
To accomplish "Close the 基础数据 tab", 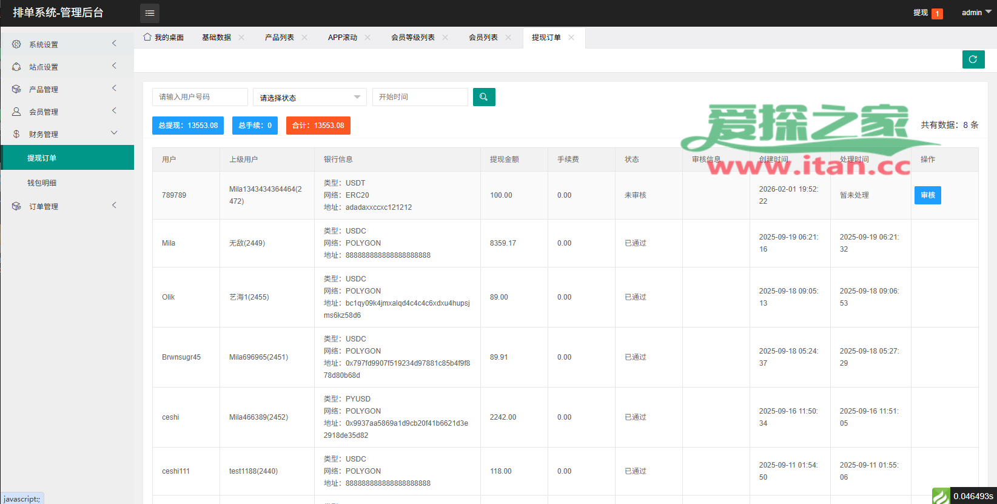I will (241, 38).
